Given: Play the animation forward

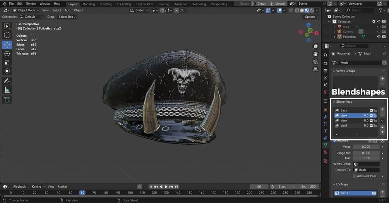Looking at the screenshot, I should [166, 187].
